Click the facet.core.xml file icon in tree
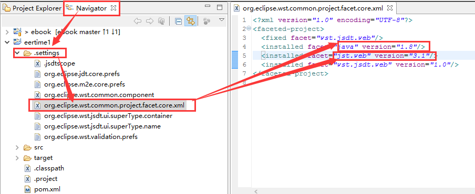 coord(37,105)
